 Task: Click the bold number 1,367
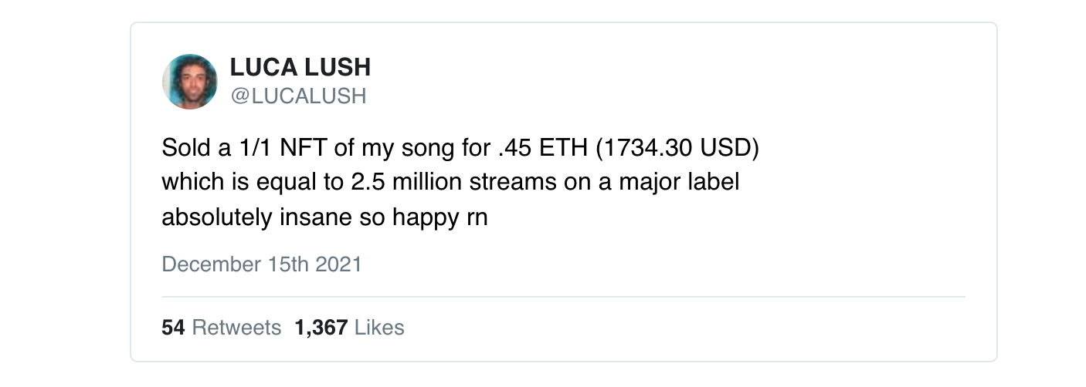(x=321, y=328)
